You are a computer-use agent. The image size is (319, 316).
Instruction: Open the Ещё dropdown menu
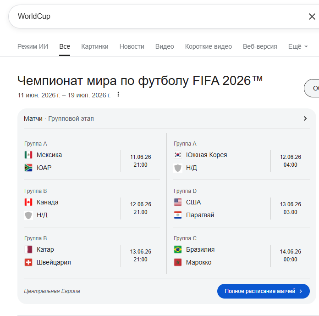click(x=297, y=46)
